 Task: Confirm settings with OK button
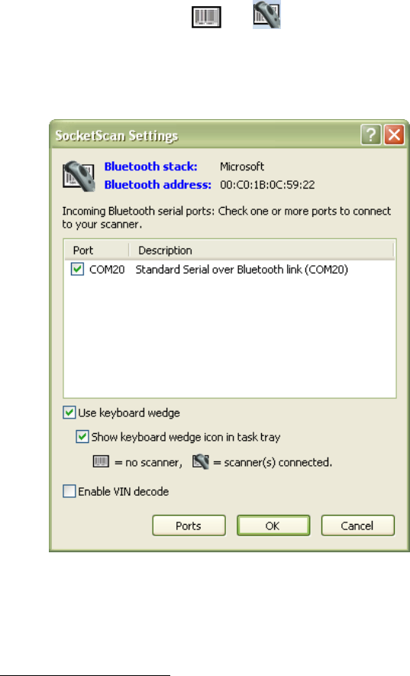point(273,526)
